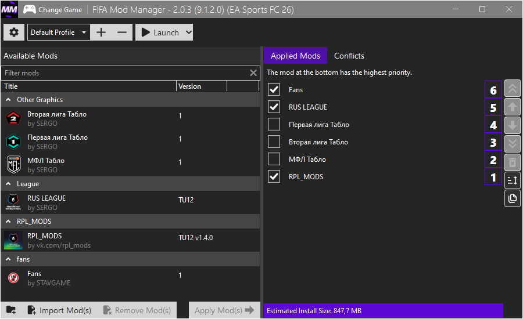Click the sort order icon
The image size is (523, 319).
point(513,180)
